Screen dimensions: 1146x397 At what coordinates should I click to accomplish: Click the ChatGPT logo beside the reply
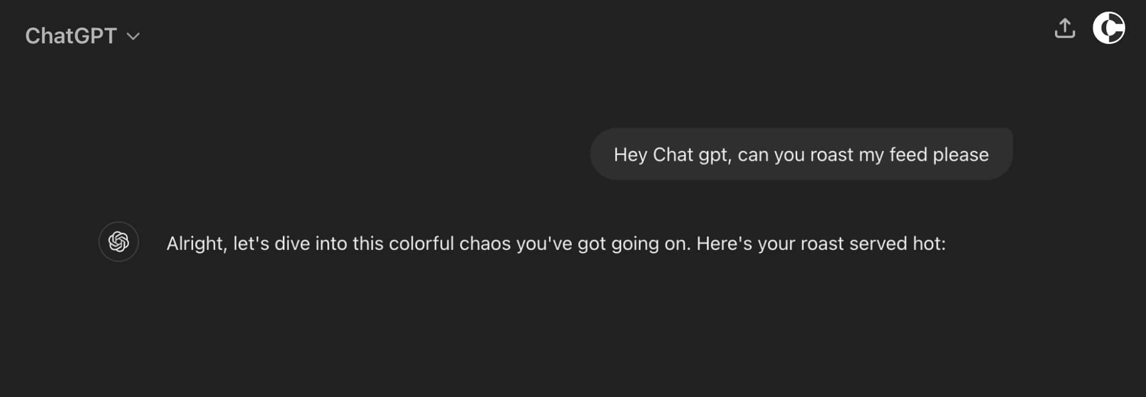tap(119, 242)
